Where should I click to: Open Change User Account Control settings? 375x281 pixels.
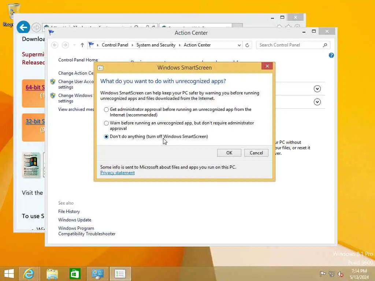tap(76, 84)
